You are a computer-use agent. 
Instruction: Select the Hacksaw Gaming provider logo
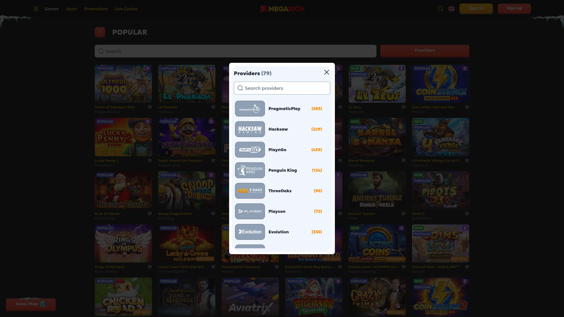pyautogui.click(x=250, y=129)
